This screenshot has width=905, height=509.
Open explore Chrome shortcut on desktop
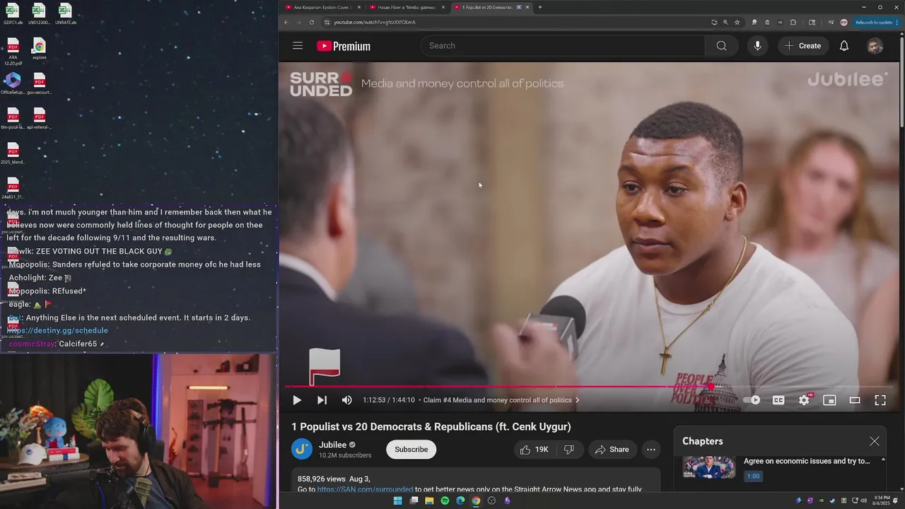(x=39, y=49)
